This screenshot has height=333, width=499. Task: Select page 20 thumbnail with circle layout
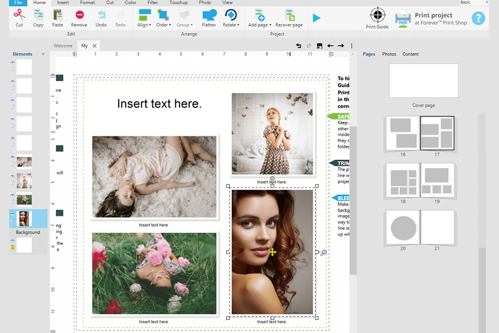pyautogui.click(x=402, y=227)
